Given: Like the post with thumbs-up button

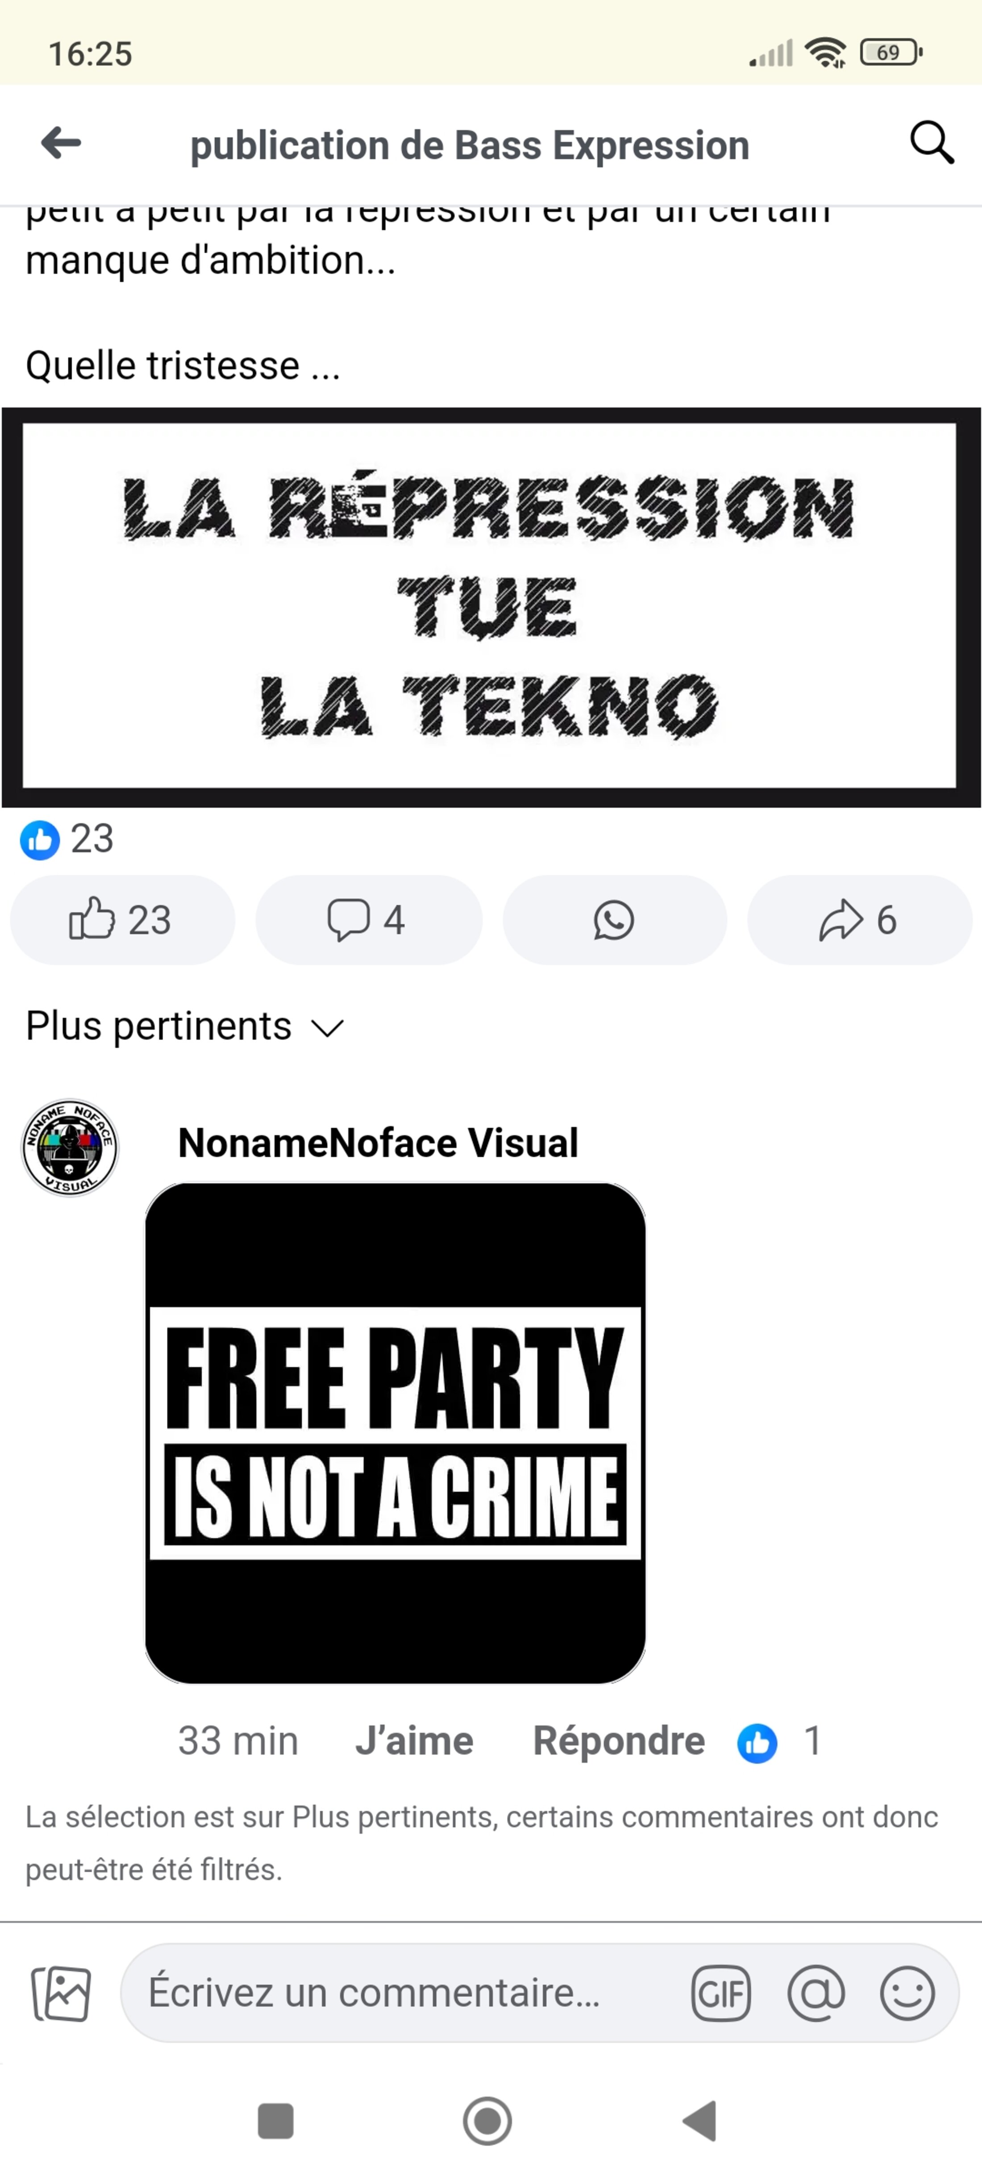Looking at the screenshot, I should [x=122, y=919].
